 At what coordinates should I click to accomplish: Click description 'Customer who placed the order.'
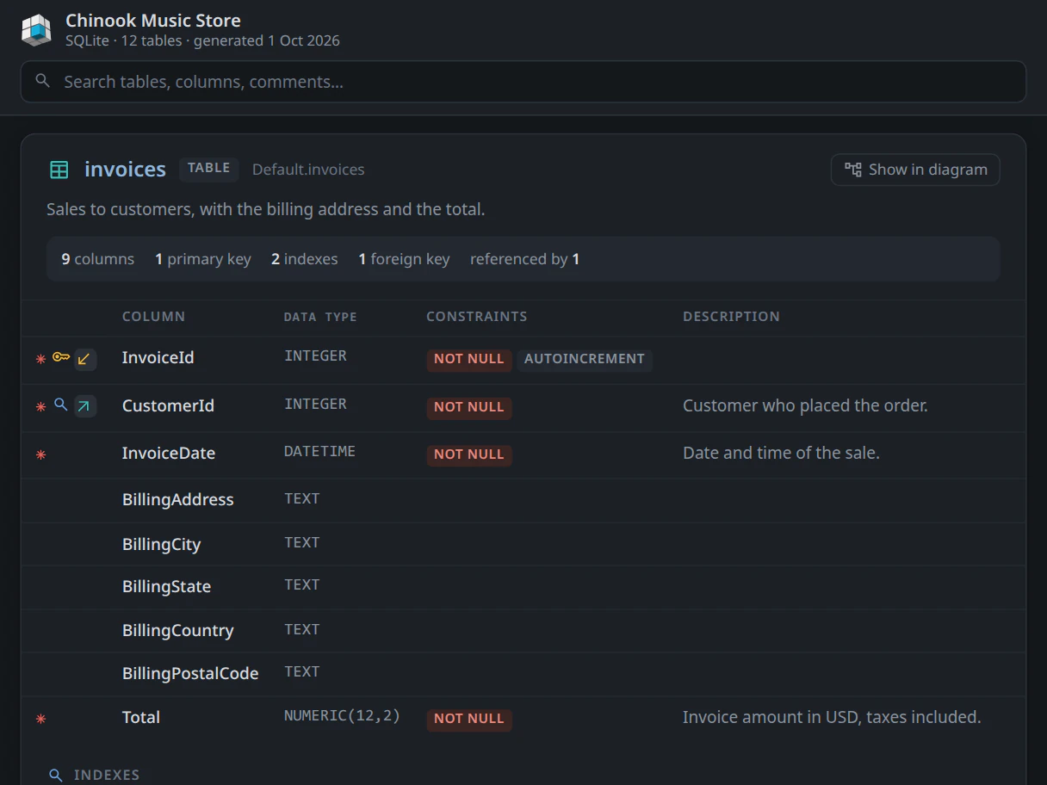tap(805, 405)
